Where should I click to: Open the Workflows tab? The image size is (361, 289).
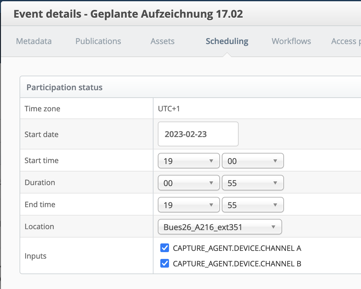coord(291,41)
